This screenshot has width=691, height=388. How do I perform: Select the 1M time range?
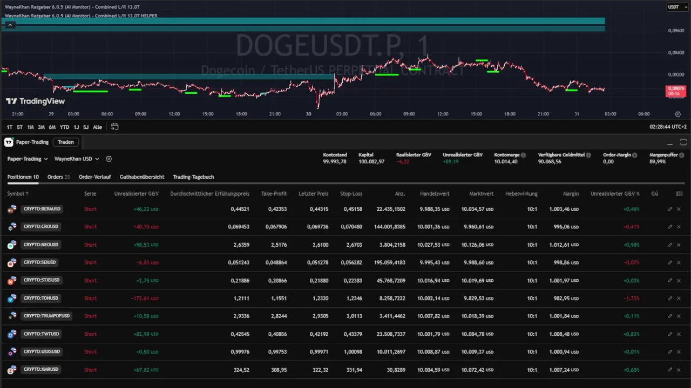point(30,127)
